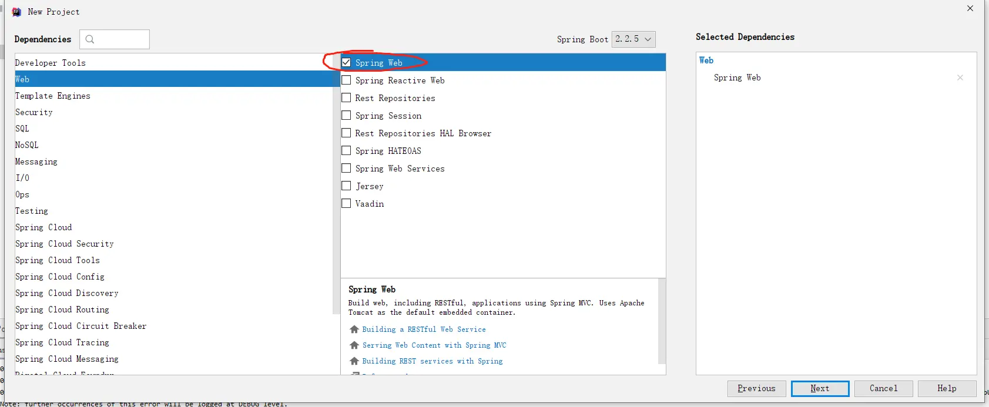Viewport: 989px width, 407px height.
Task: Click the Next button
Action: coord(820,388)
